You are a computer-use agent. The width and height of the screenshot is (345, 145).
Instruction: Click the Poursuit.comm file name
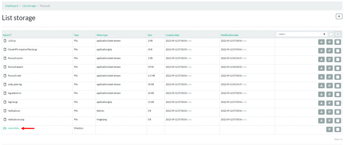[15, 58]
